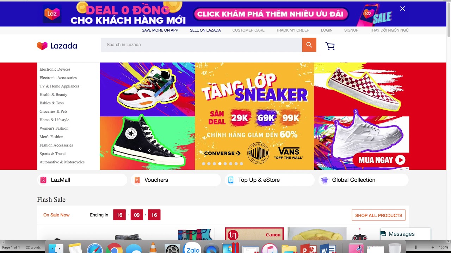Click the orange search magnifier button
Image resolution: width=451 pixels, height=253 pixels.
(309, 45)
